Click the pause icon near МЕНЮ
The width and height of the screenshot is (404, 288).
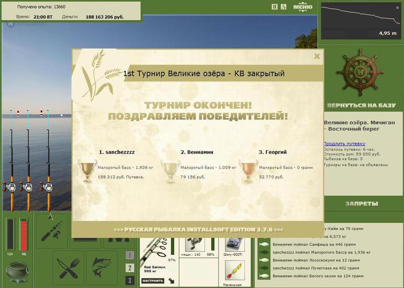click(x=274, y=7)
